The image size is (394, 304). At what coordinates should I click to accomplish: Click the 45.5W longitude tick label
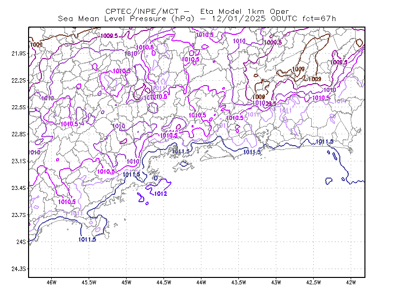pos(89,282)
